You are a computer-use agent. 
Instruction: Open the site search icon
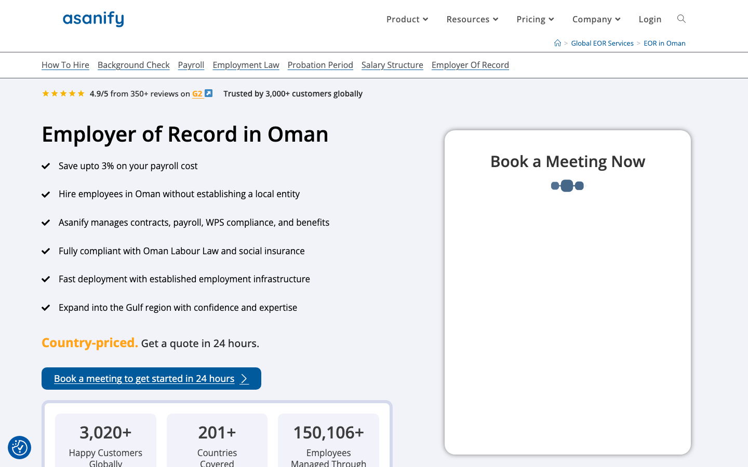tap(682, 19)
